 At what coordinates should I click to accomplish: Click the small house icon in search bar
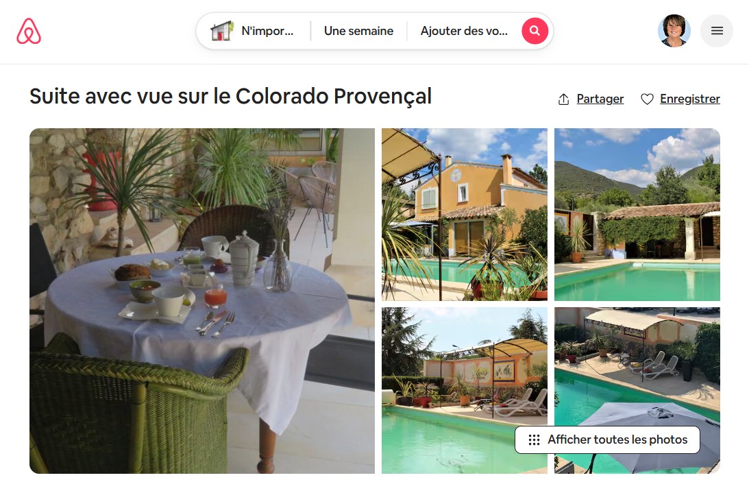221,31
